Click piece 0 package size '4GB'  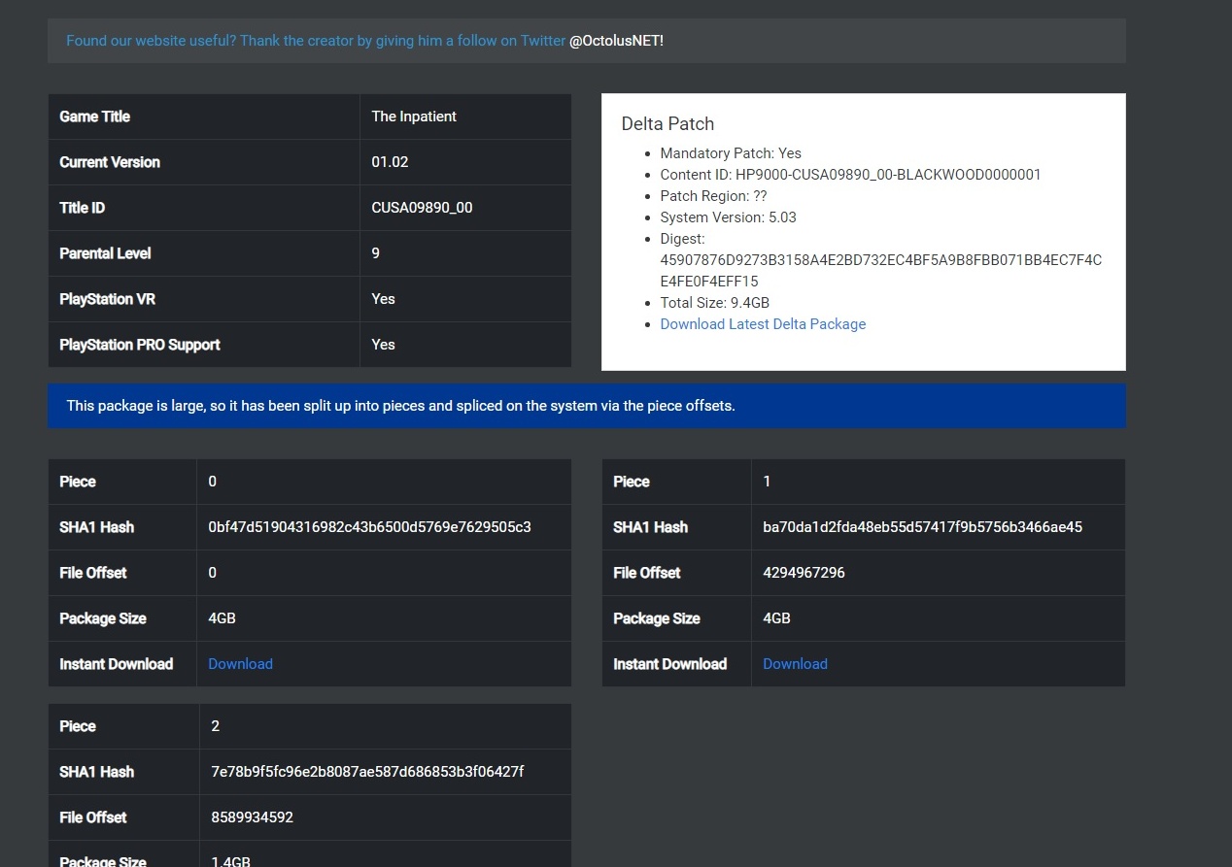[x=222, y=618]
